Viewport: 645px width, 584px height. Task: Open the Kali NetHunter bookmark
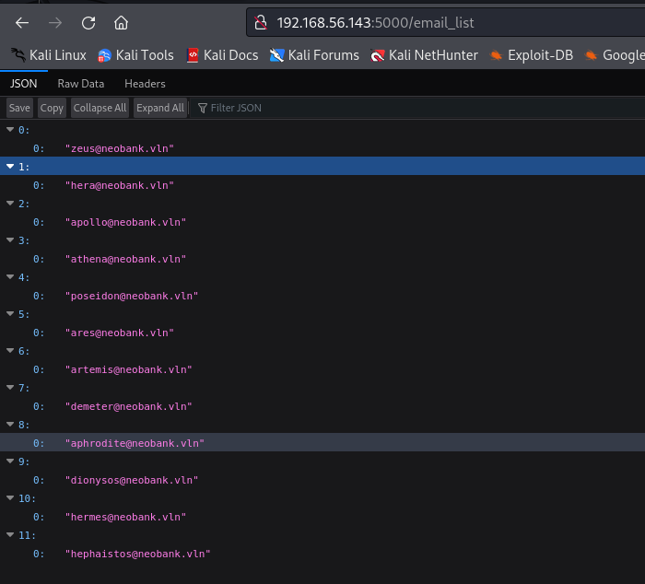(424, 55)
